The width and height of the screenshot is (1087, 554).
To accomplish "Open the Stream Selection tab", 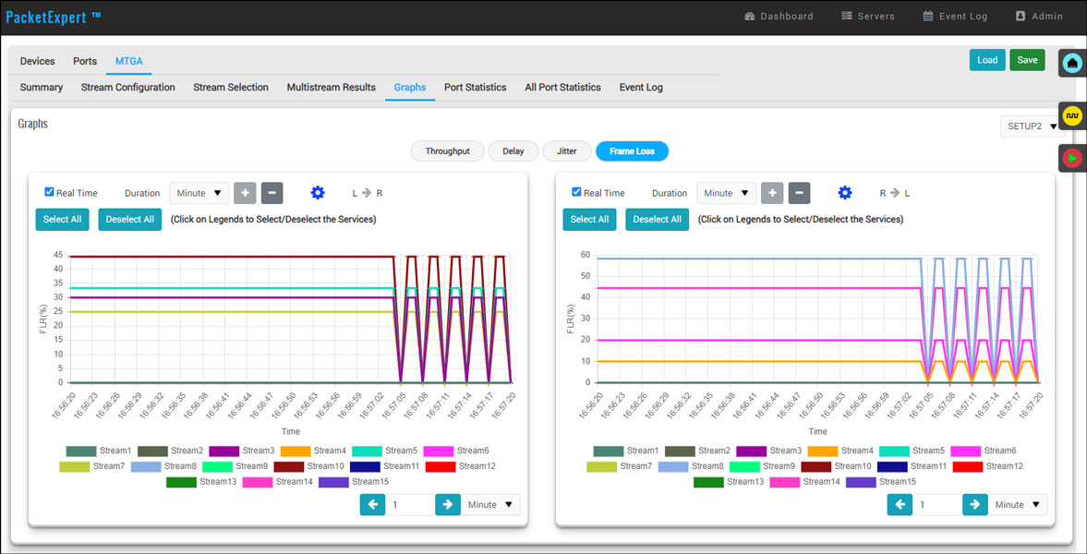I will 231,88.
